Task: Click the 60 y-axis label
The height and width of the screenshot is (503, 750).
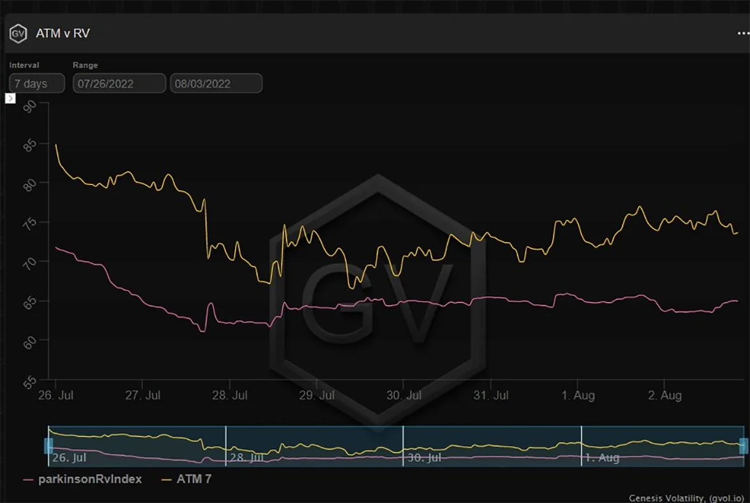Action: tap(30, 342)
